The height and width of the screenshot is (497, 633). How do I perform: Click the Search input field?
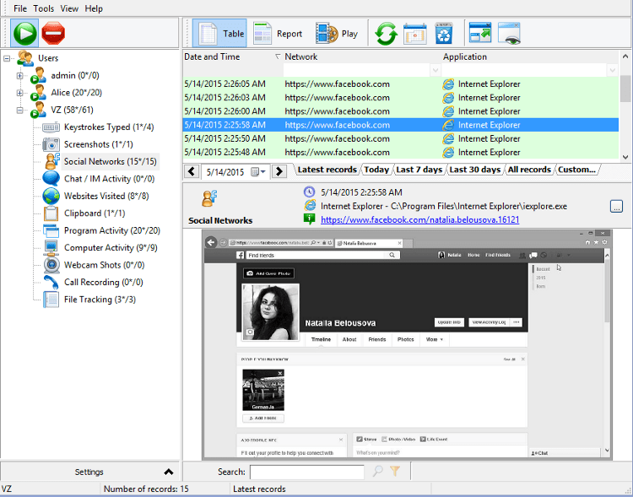point(307,472)
